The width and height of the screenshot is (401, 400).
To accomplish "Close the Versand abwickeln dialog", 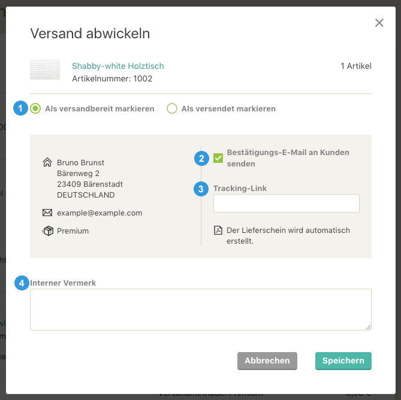I will click(379, 23).
